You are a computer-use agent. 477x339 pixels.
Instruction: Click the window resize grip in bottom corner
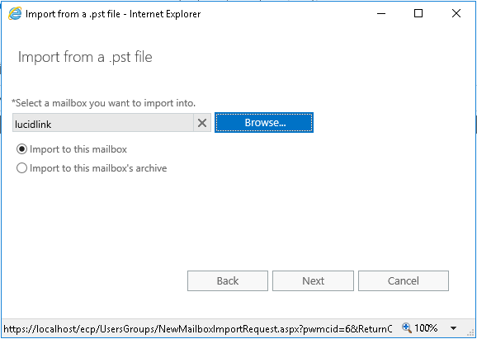pos(471,332)
